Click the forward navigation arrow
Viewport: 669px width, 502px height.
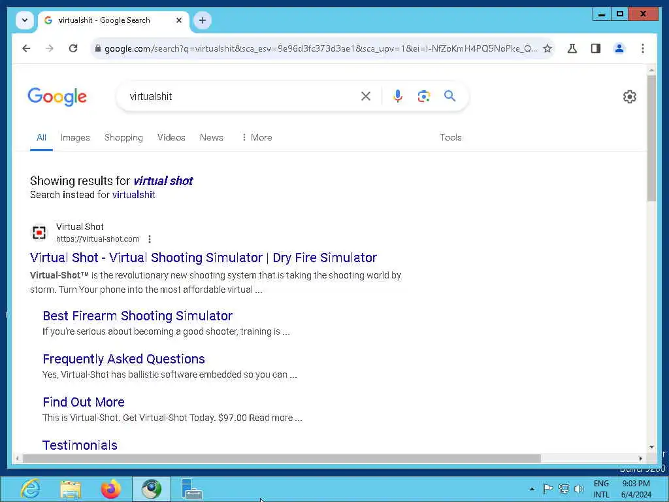click(50, 48)
